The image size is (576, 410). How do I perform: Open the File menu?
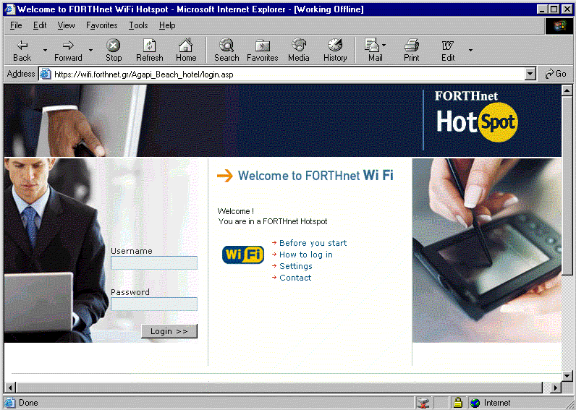(16, 25)
